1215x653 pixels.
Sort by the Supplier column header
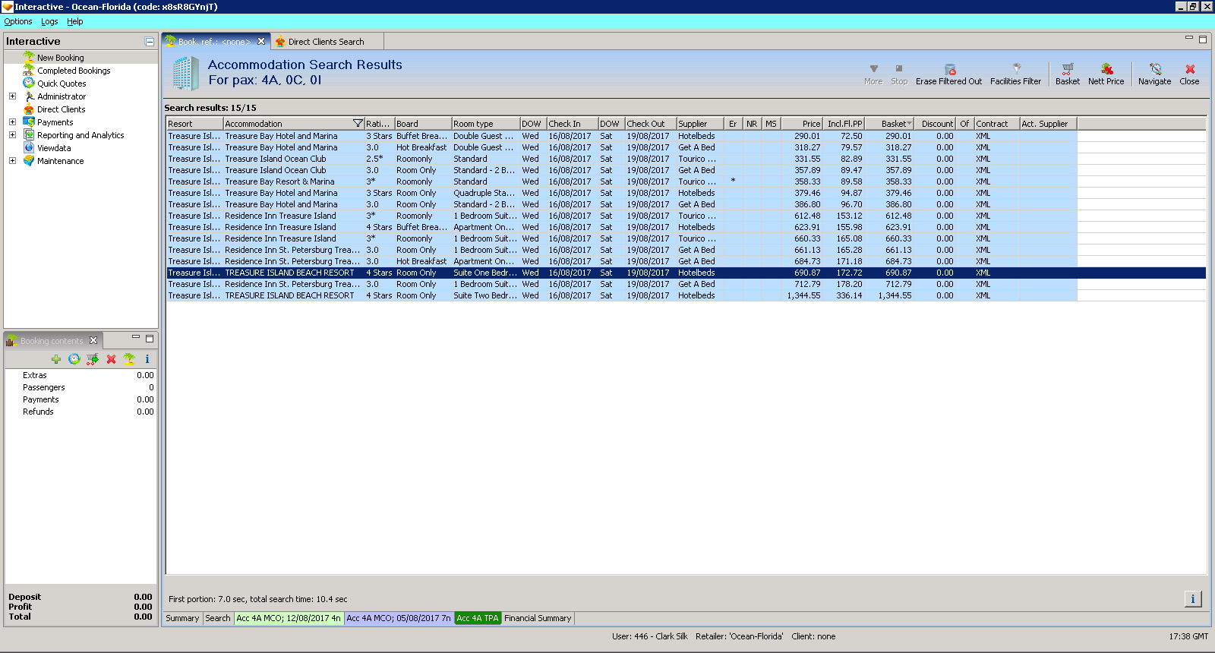click(x=699, y=124)
